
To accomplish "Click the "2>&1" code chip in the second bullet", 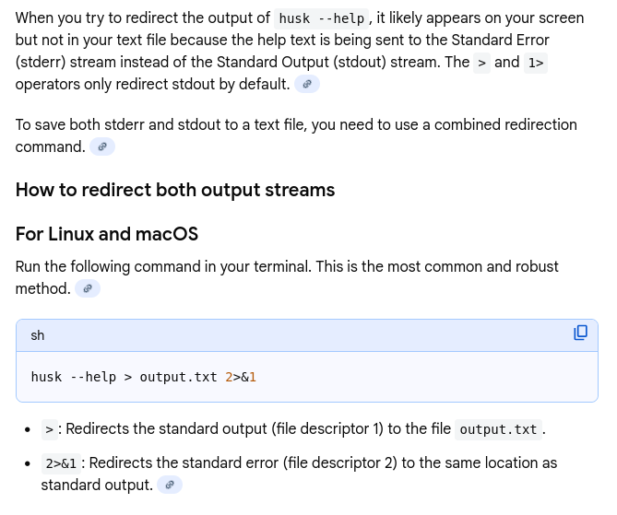I will click(61, 463).
